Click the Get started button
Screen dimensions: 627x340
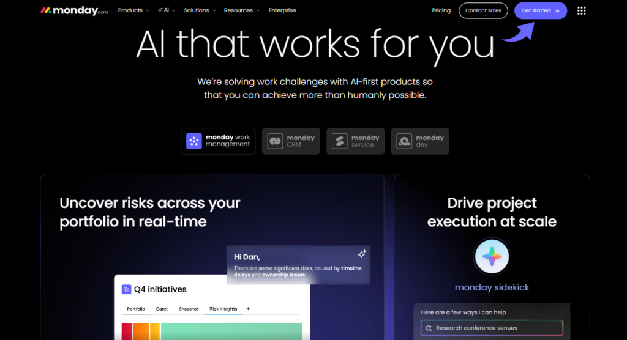tap(540, 10)
